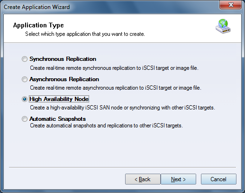The image size is (245, 193).
Task: Click the globe and disk drive icon
Action: pyautogui.click(x=223, y=26)
